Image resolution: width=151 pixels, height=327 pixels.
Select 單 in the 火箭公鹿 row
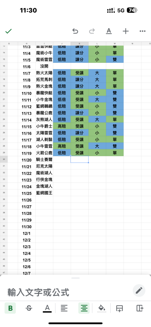115,153
